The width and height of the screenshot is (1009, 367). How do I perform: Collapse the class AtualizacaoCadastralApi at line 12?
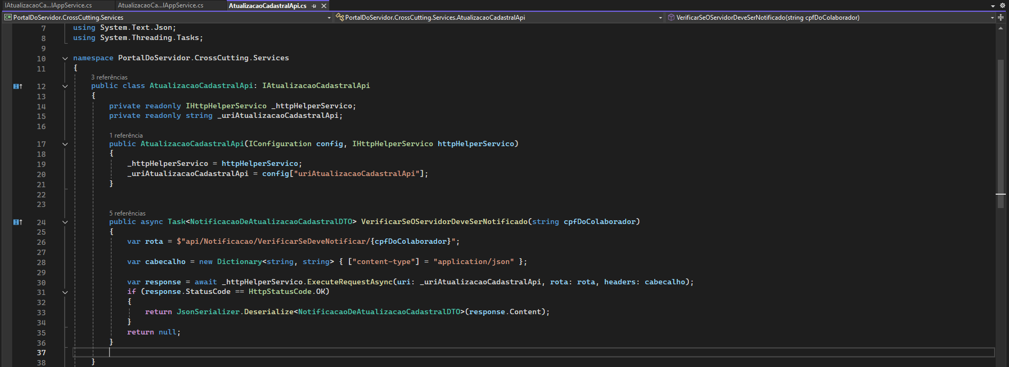tap(65, 86)
